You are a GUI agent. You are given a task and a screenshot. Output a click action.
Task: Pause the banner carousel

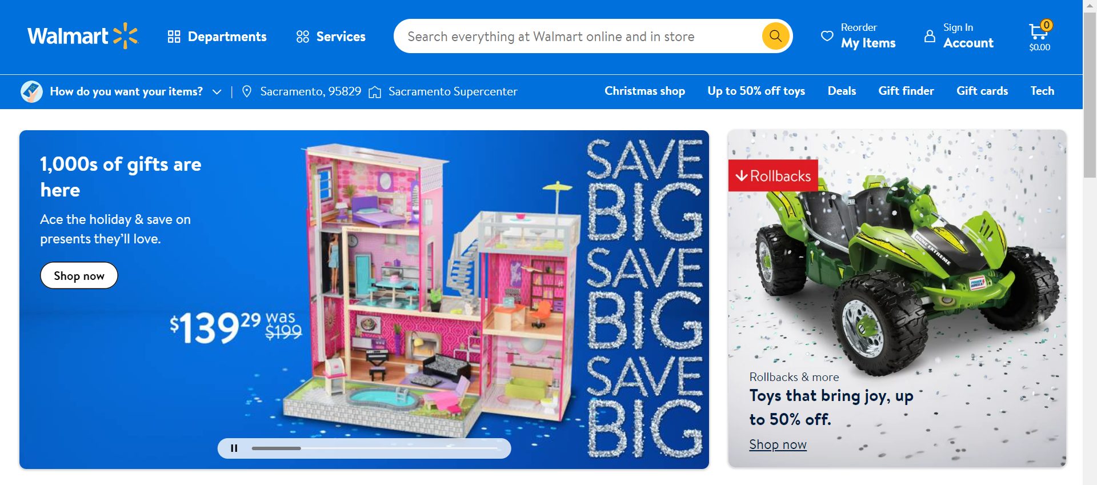click(x=234, y=448)
